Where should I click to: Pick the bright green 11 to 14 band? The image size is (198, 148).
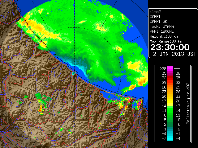pyautogui.click(x=170, y=110)
